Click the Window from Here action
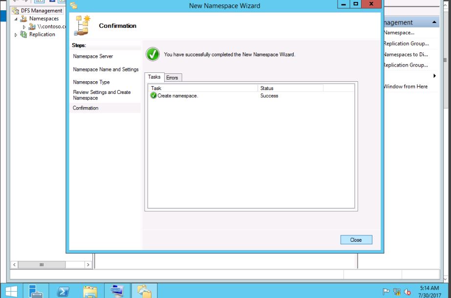The image size is (451, 298). 406,87
